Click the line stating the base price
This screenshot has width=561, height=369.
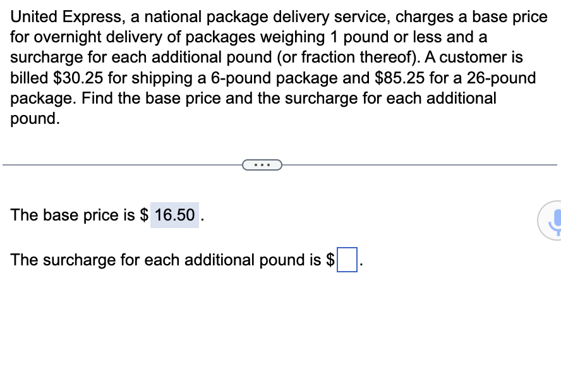point(101,215)
